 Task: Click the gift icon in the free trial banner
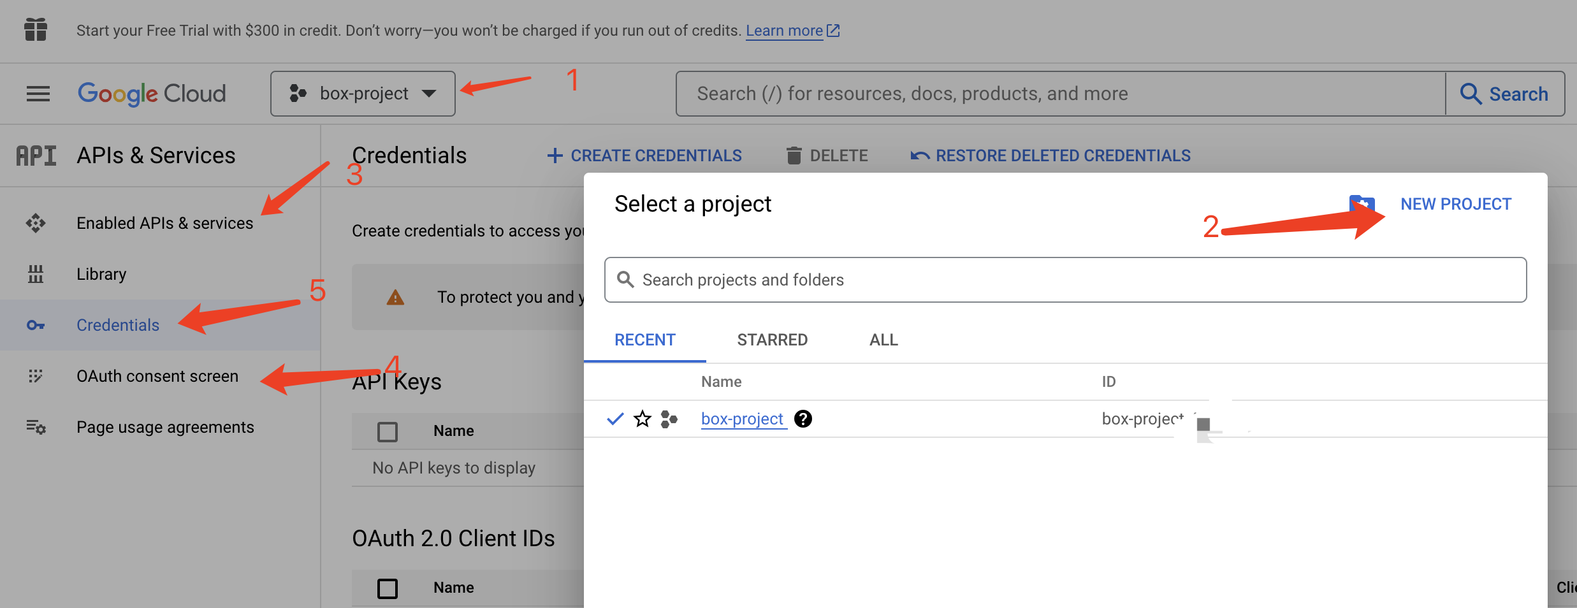click(36, 30)
